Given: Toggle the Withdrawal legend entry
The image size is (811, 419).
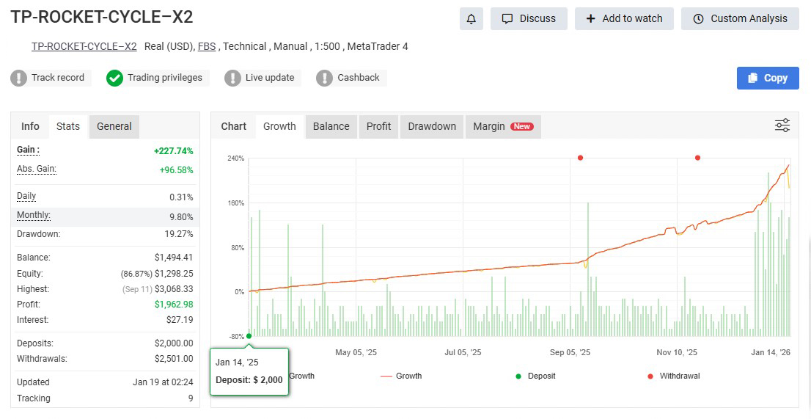Looking at the screenshot, I should click(674, 376).
